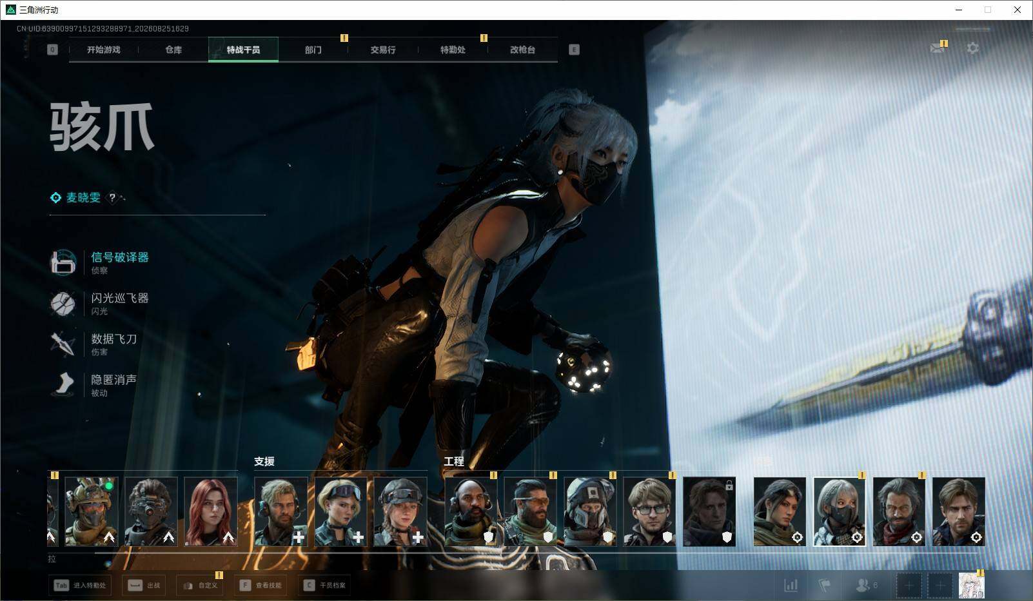Click the second empty squad slot plus
Viewport: 1033px width, 601px height.
pos(940,586)
